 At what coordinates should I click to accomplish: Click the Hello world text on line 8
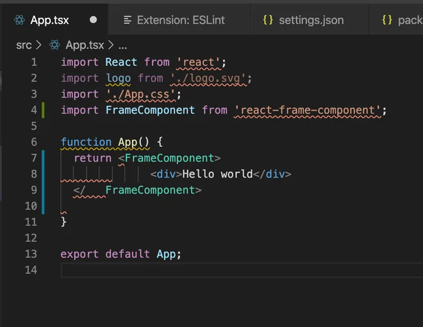click(218, 174)
